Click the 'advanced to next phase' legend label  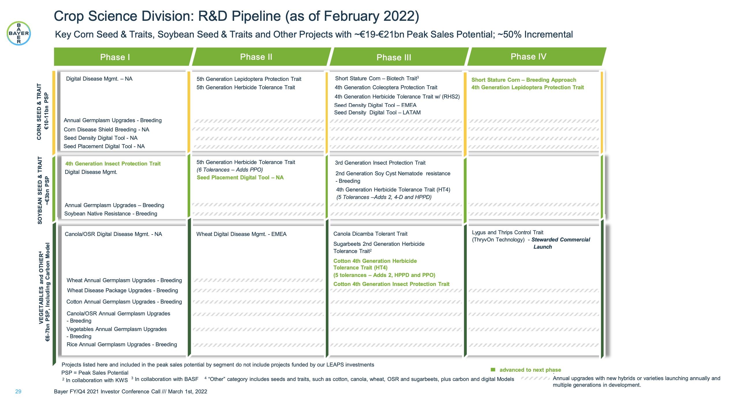(530, 370)
